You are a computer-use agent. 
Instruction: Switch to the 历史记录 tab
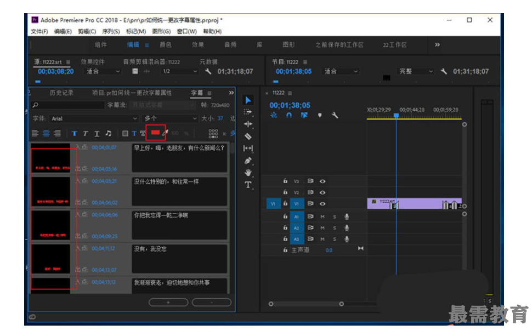[x=61, y=93]
